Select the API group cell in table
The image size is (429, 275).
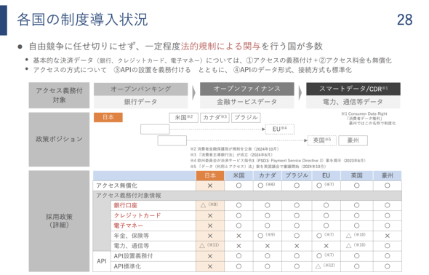(102, 261)
